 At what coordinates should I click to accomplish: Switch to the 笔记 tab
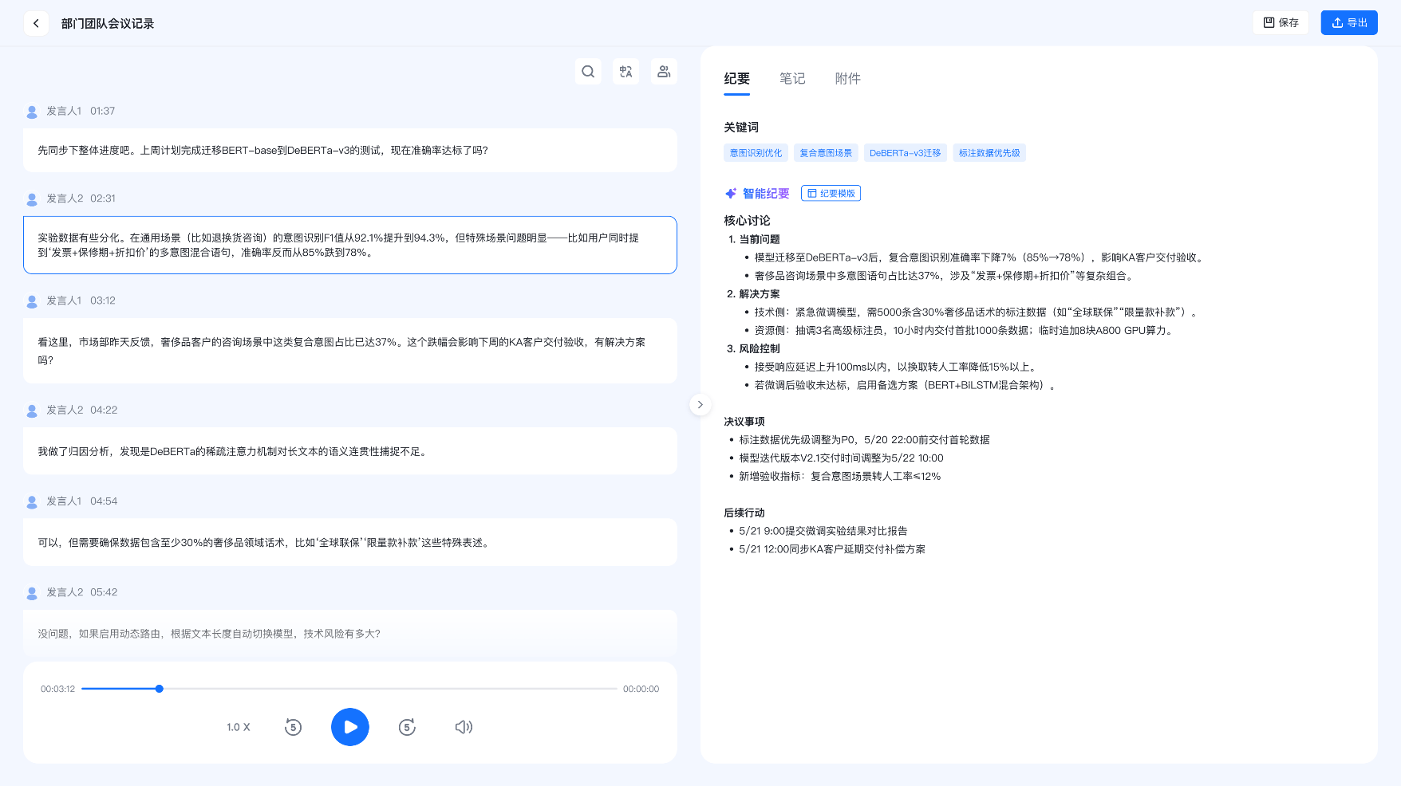[791, 79]
